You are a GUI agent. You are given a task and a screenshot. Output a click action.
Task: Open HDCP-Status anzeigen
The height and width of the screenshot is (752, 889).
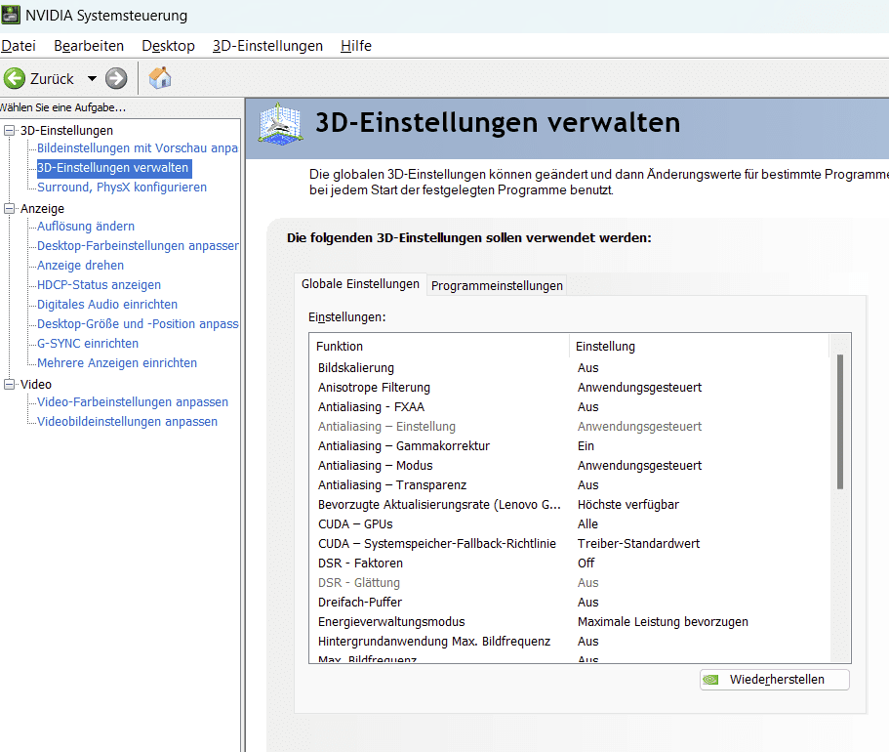99,285
